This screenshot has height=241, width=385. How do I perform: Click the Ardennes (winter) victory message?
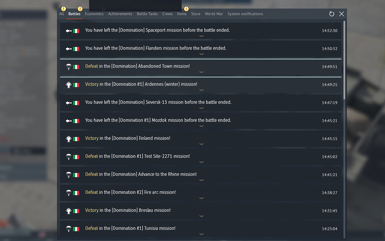click(141, 84)
